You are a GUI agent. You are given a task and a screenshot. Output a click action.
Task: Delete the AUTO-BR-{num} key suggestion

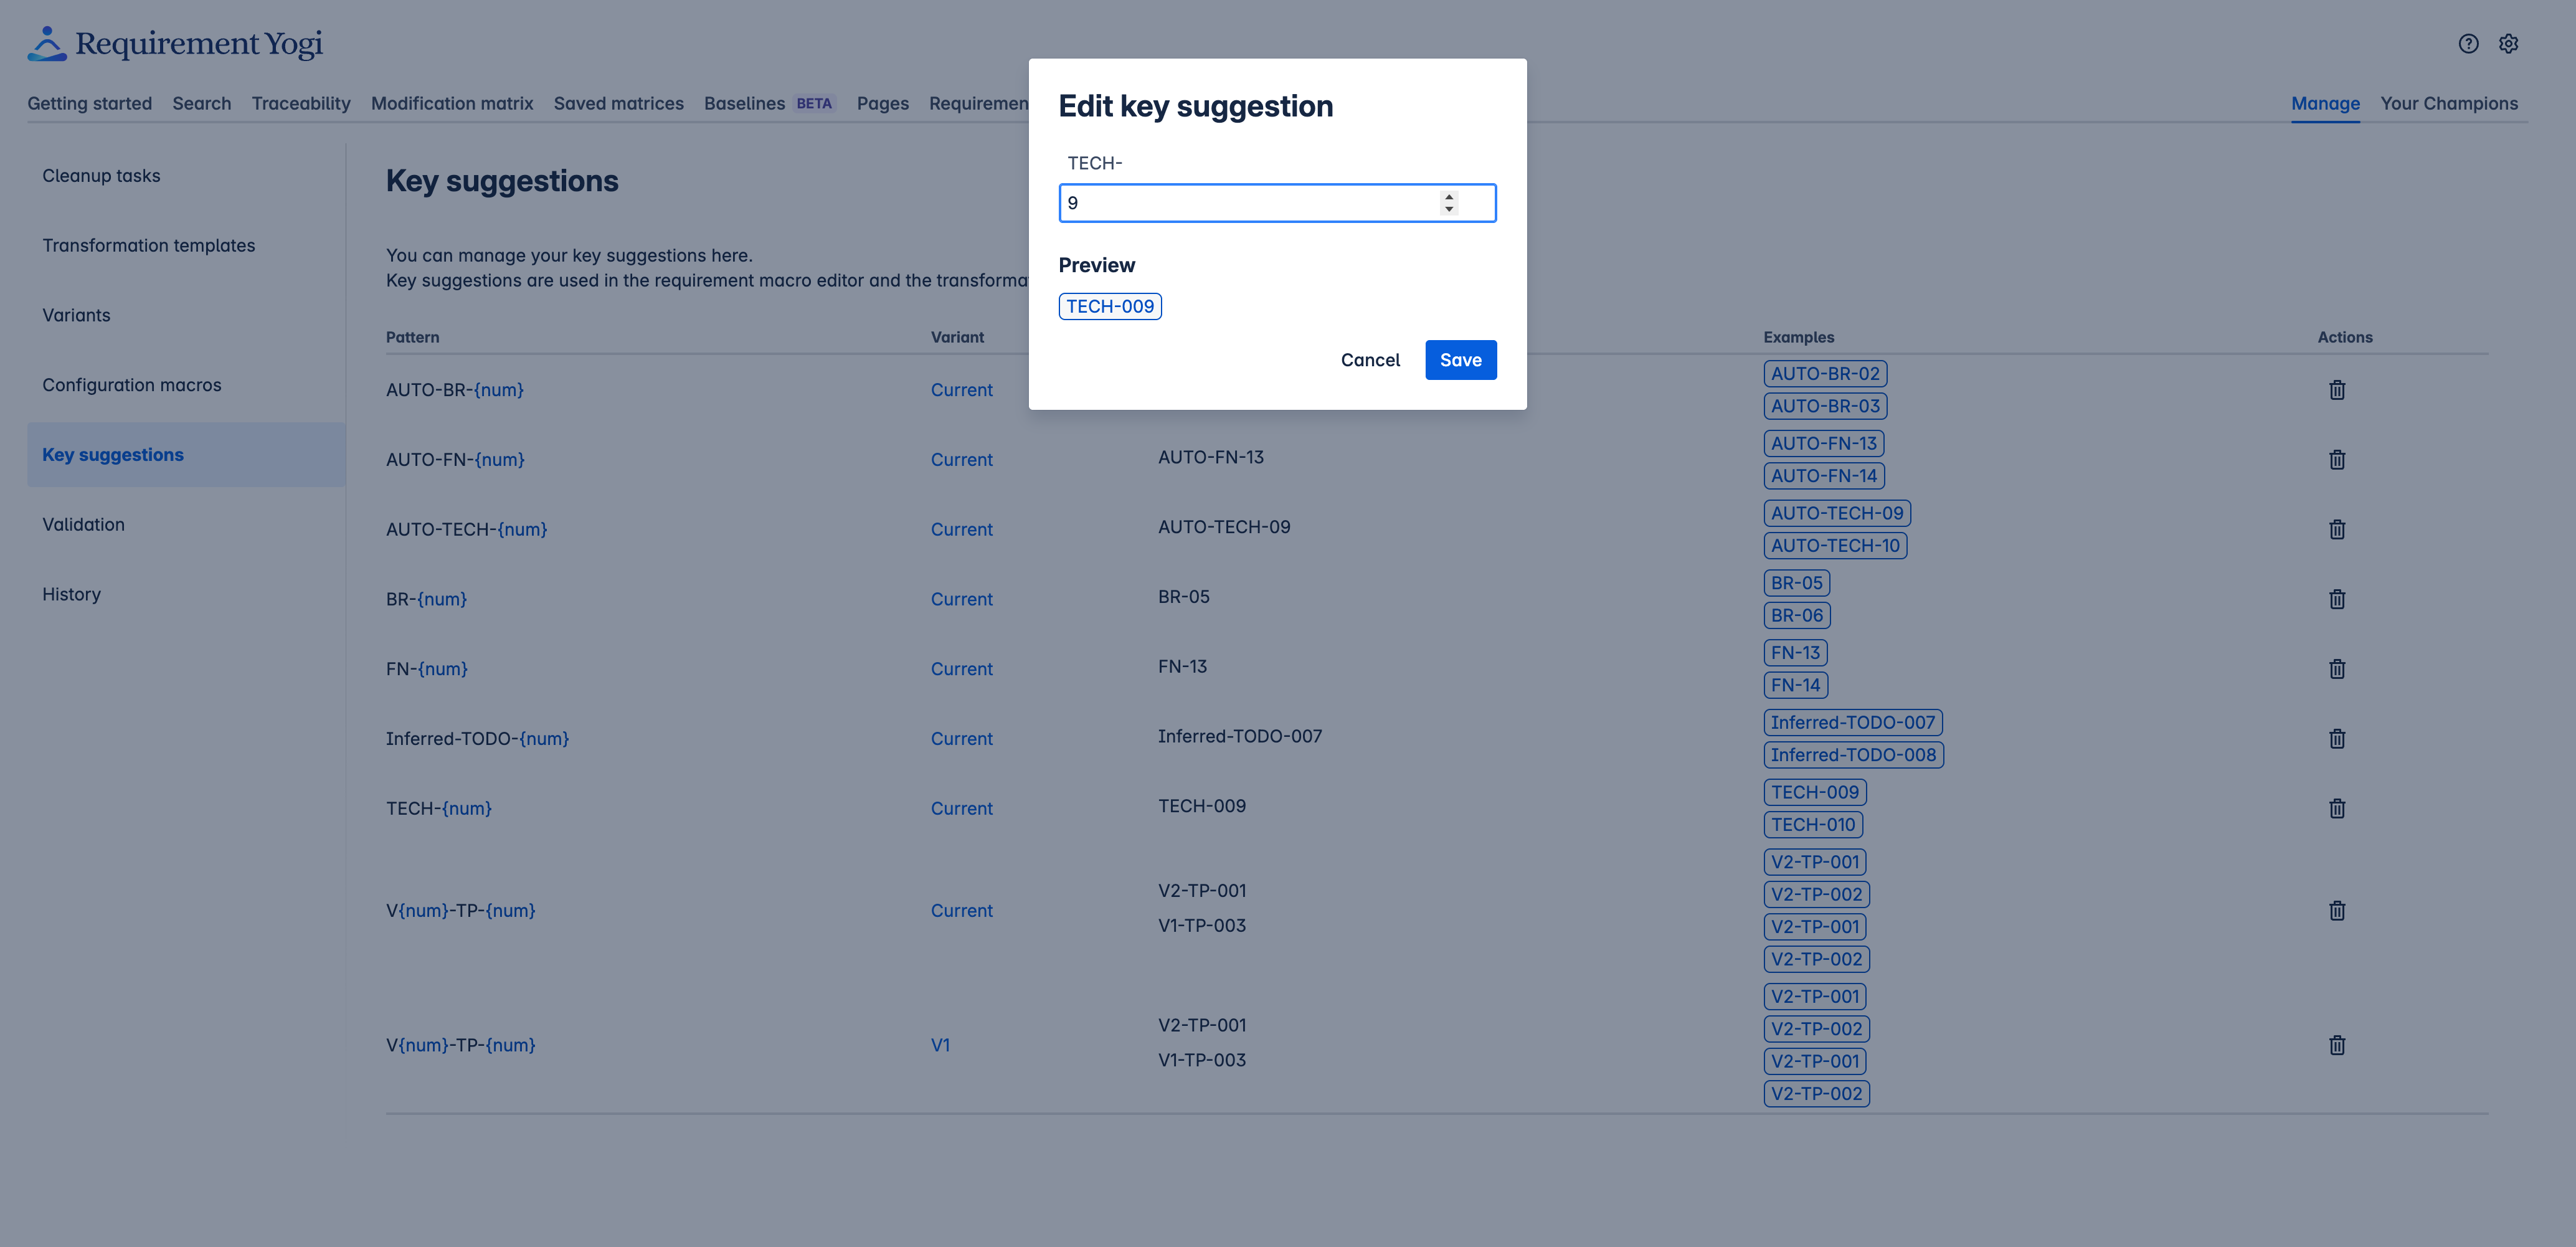click(2336, 390)
